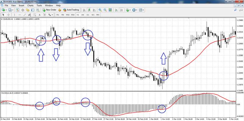Open the File menu
Image resolution: width=244 pixels, height=121 pixels.
coord(6,5)
